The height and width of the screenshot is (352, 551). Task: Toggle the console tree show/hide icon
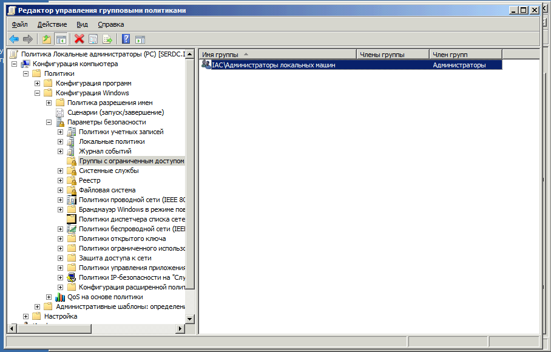point(61,39)
